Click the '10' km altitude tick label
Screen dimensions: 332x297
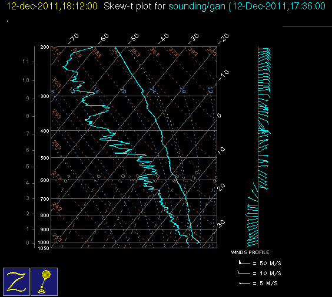(x=26, y=80)
